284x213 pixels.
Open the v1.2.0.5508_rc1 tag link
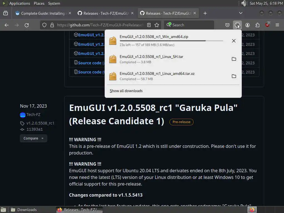pyautogui.click(x=40, y=123)
